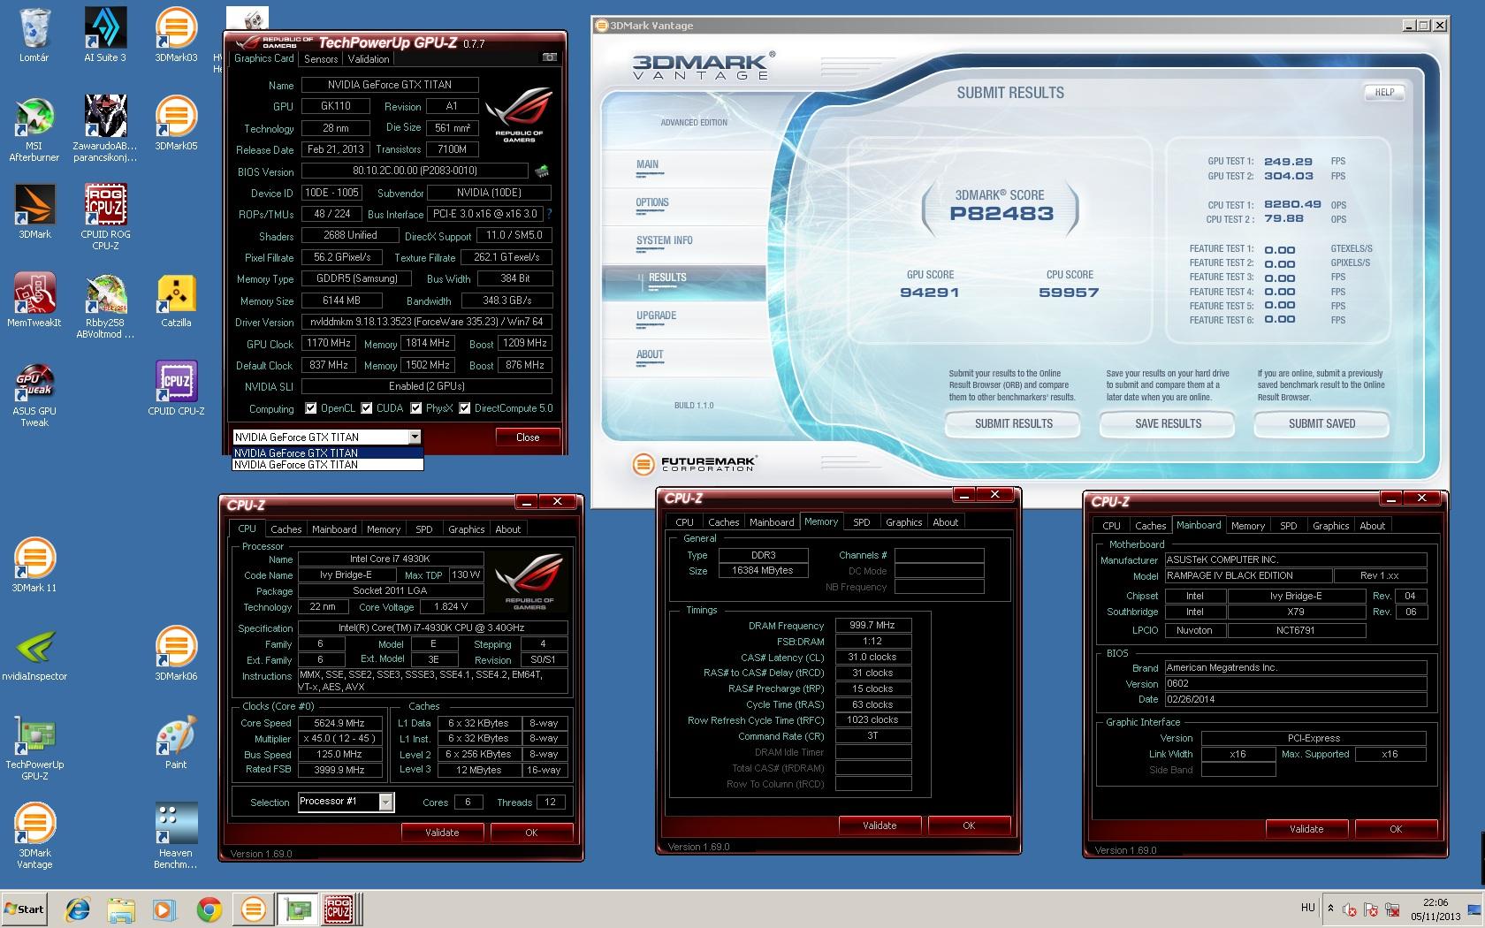1485x928 pixels.
Task: Open the Caches tab in the CPU-Z CPU window
Action: tap(286, 529)
